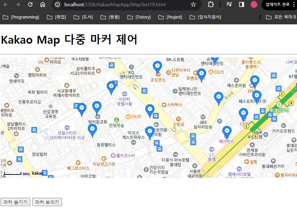
Task: Open the 모든 북마크 folder
Action: coord(281,17)
